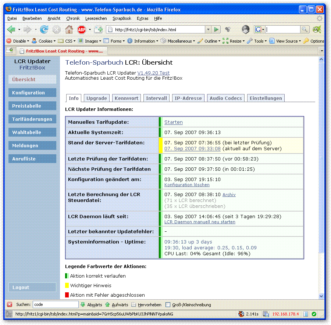Click the stop loading icon
The height and width of the screenshot is (325, 331).
pyautogui.click(x=57, y=29)
